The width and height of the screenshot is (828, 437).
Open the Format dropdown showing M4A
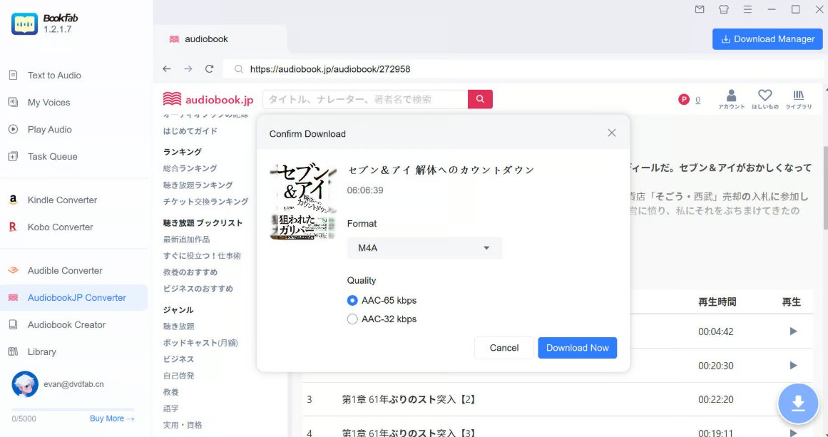click(x=424, y=248)
